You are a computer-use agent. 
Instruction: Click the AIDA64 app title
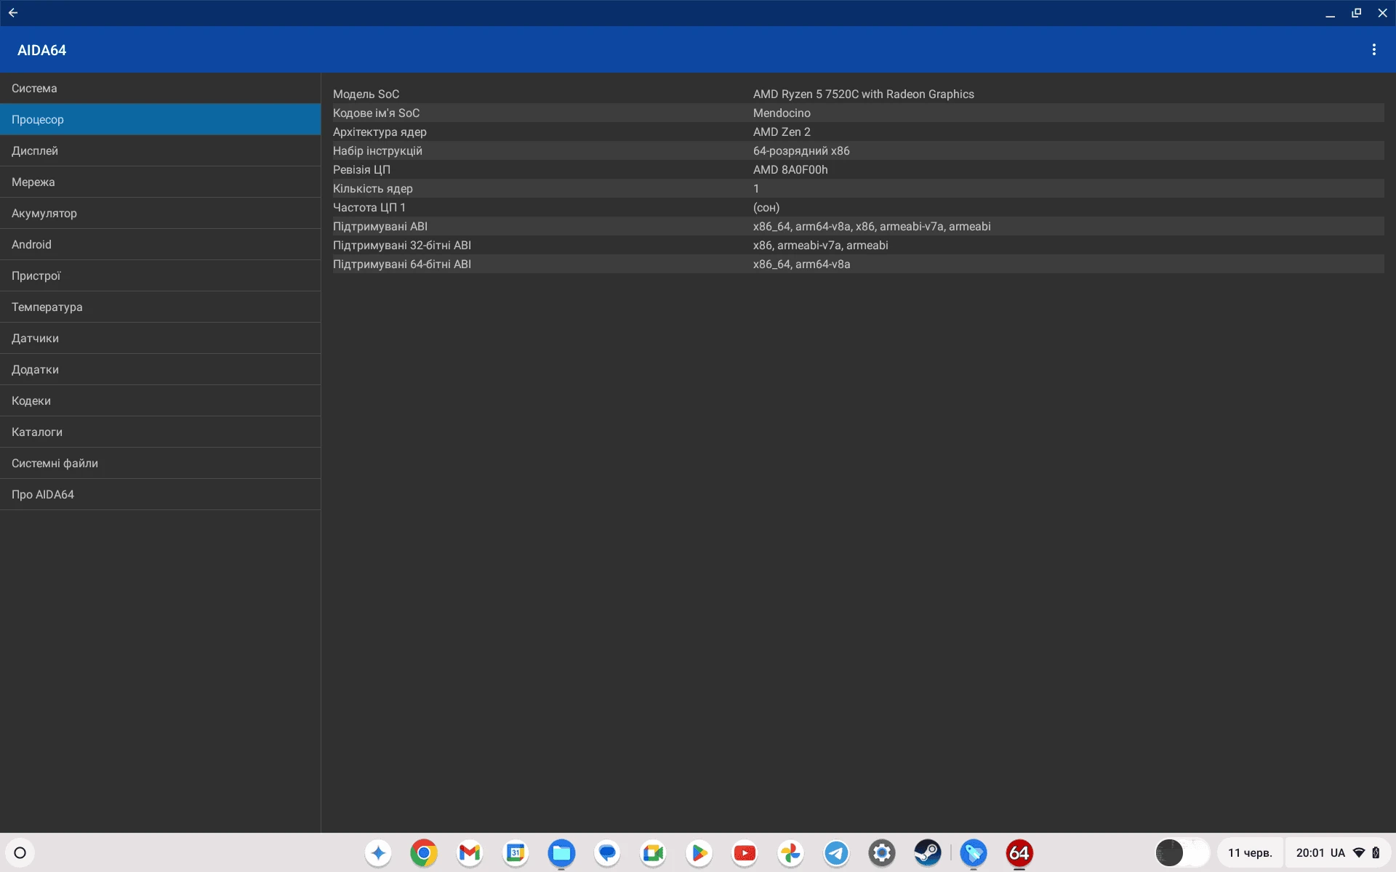click(x=41, y=50)
